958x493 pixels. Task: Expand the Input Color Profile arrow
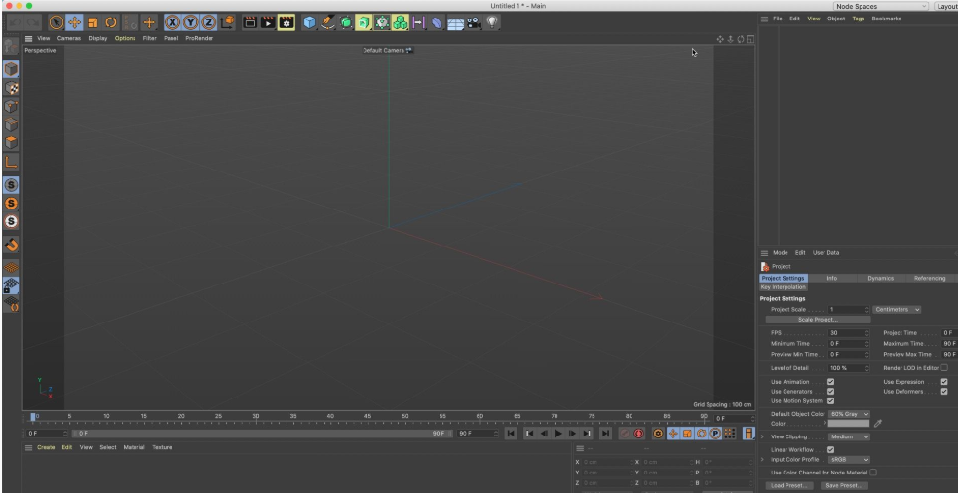(x=762, y=460)
